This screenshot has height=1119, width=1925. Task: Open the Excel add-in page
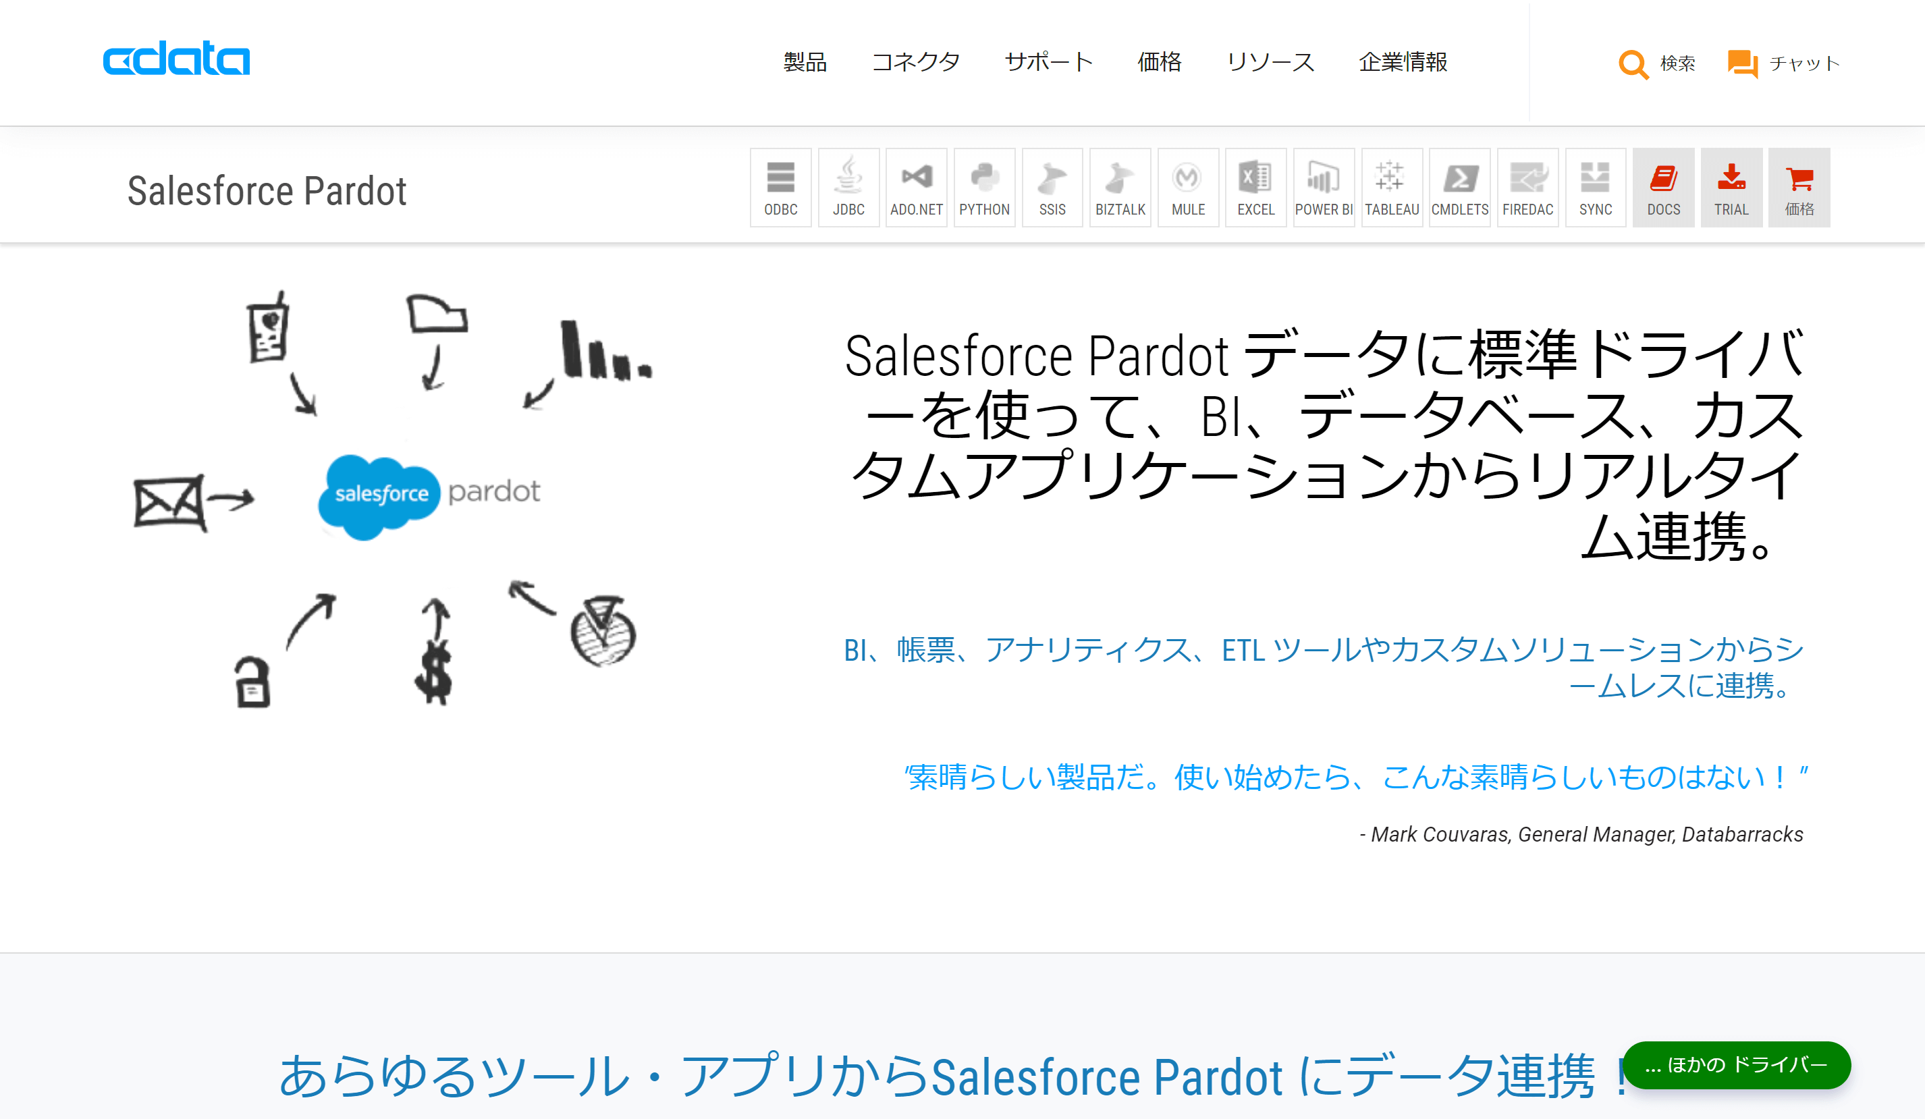[x=1256, y=186]
